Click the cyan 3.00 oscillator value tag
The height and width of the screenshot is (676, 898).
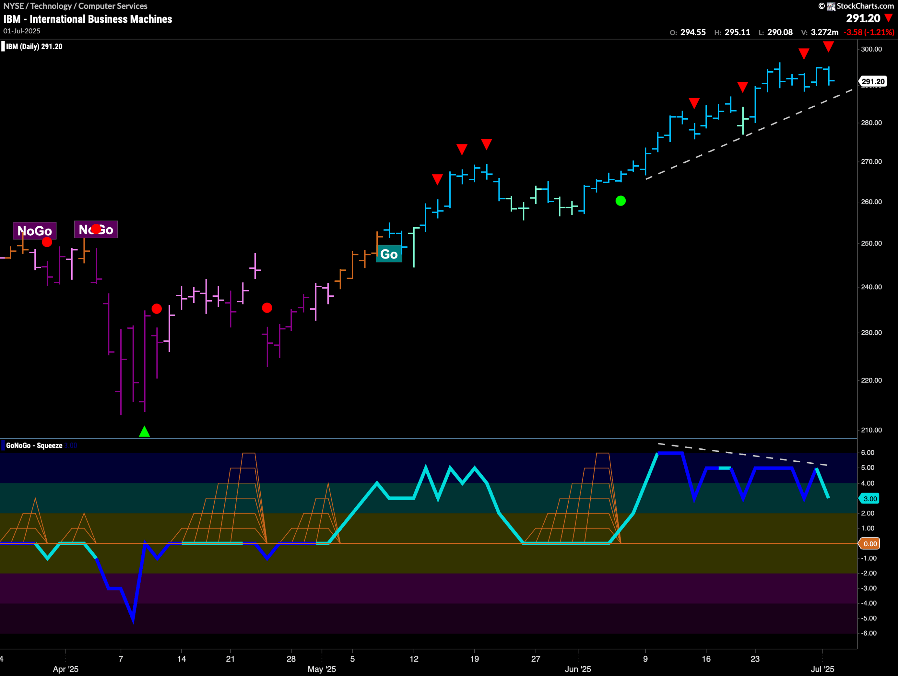coord(870,498)
